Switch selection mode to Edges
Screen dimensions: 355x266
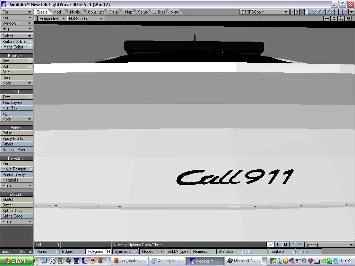pos(73,251)
